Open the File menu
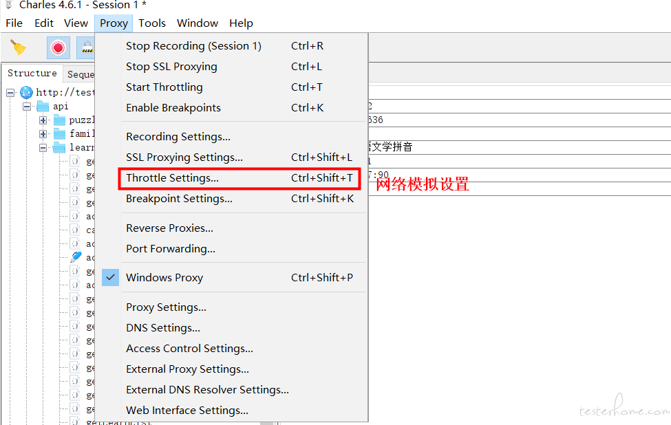 click(x=14, y=23)
